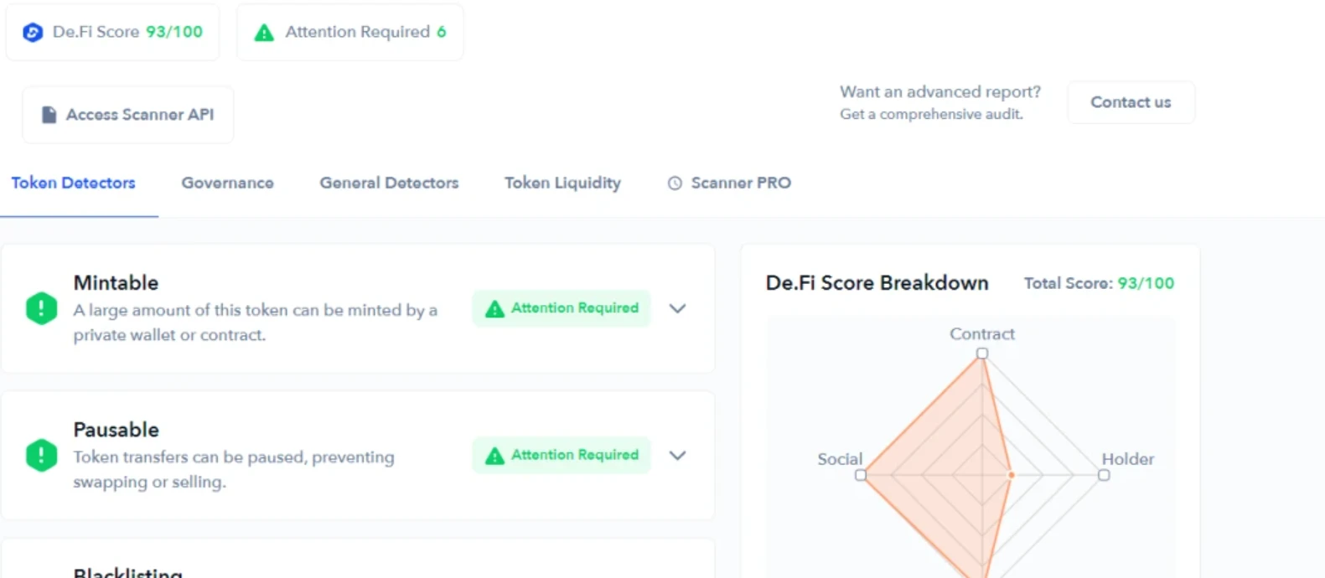Click the Holder point on radar chart
Image resolution: width=1325 pixels, height=578 pixels.
click(1104, 475)
